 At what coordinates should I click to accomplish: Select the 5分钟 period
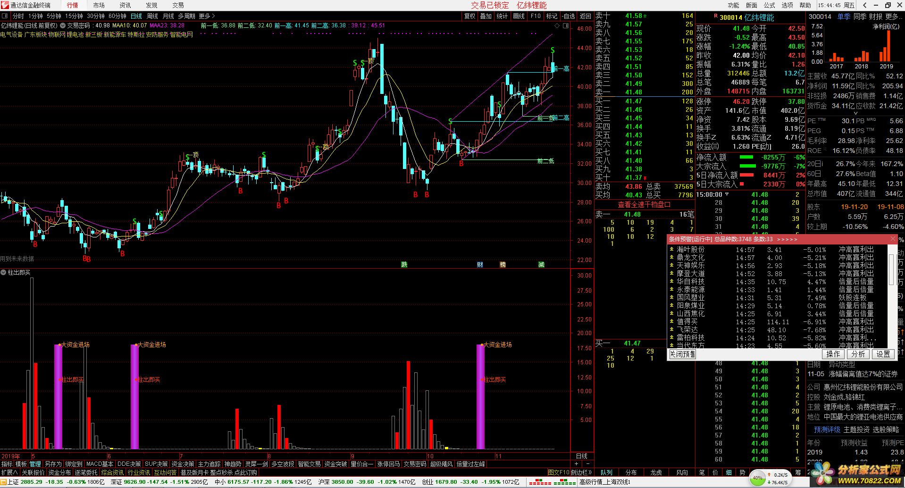(54, 16)
